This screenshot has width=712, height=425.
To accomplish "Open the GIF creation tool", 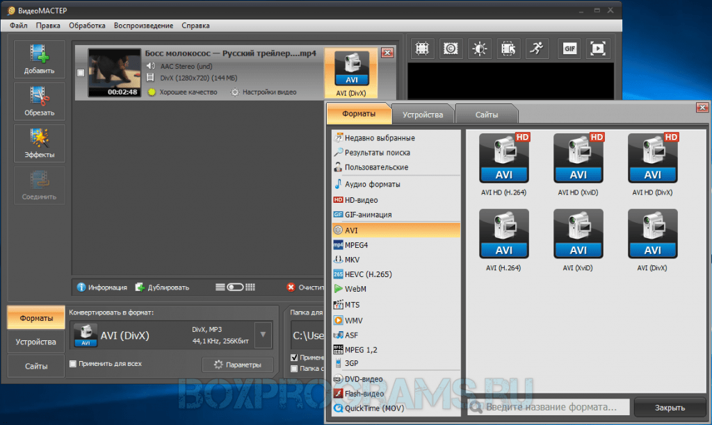I will [570, 49].
